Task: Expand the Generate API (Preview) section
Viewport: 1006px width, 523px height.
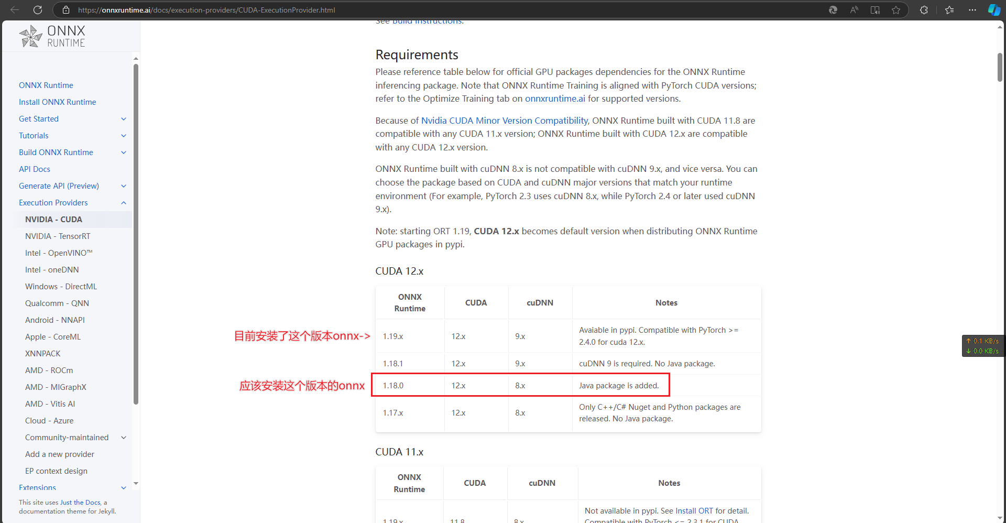Action: (124, 186)
